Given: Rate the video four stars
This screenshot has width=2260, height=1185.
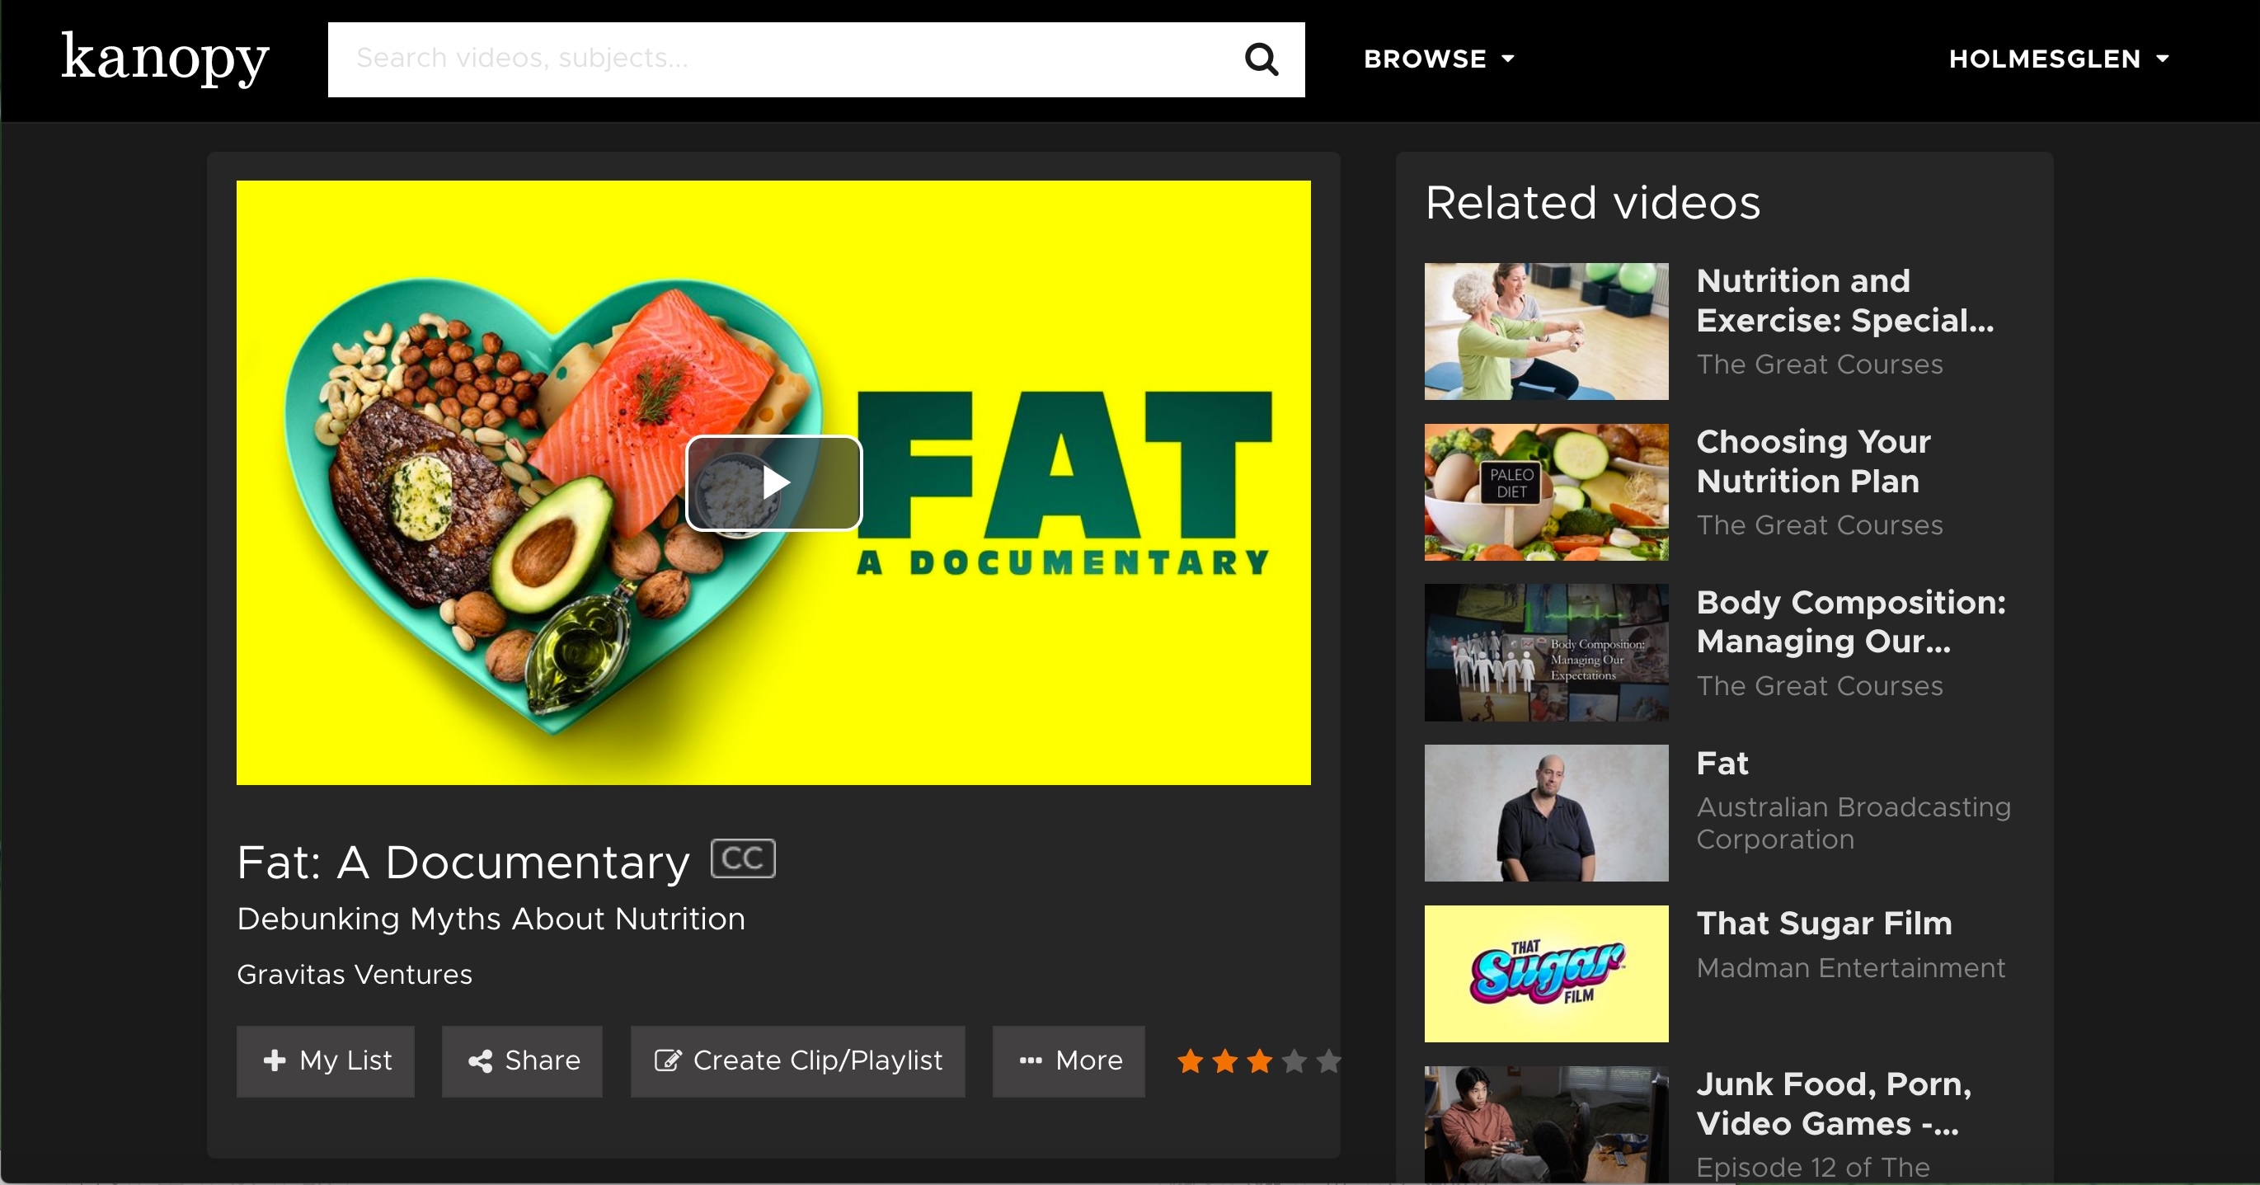Looking at the screenshot, I should (x=1294, y=1060).
